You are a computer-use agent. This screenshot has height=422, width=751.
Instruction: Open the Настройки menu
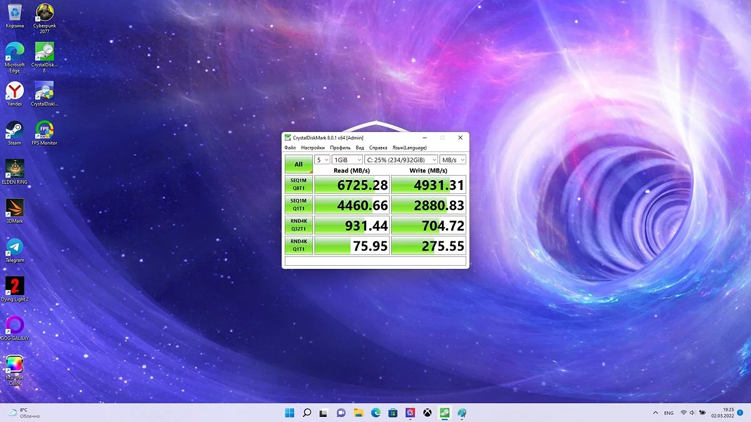(313, 148)
